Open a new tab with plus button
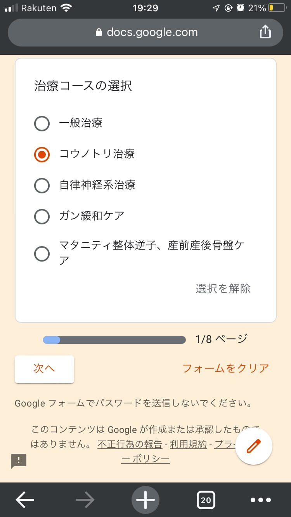Screen dimensions: 291x517 tap(145, 500)
